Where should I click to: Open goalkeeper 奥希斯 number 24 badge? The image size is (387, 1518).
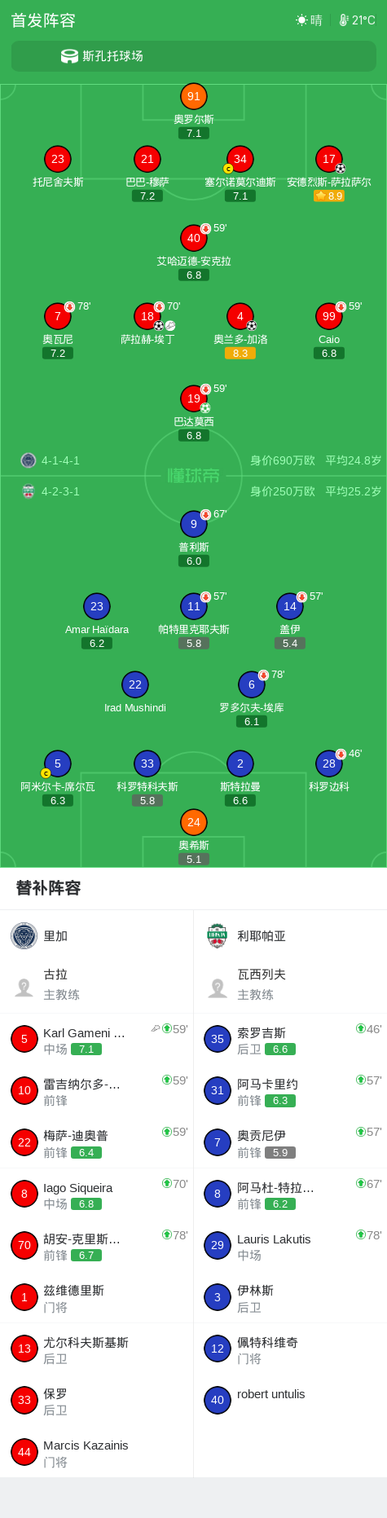pyautogui.click(x=194, y=822)
